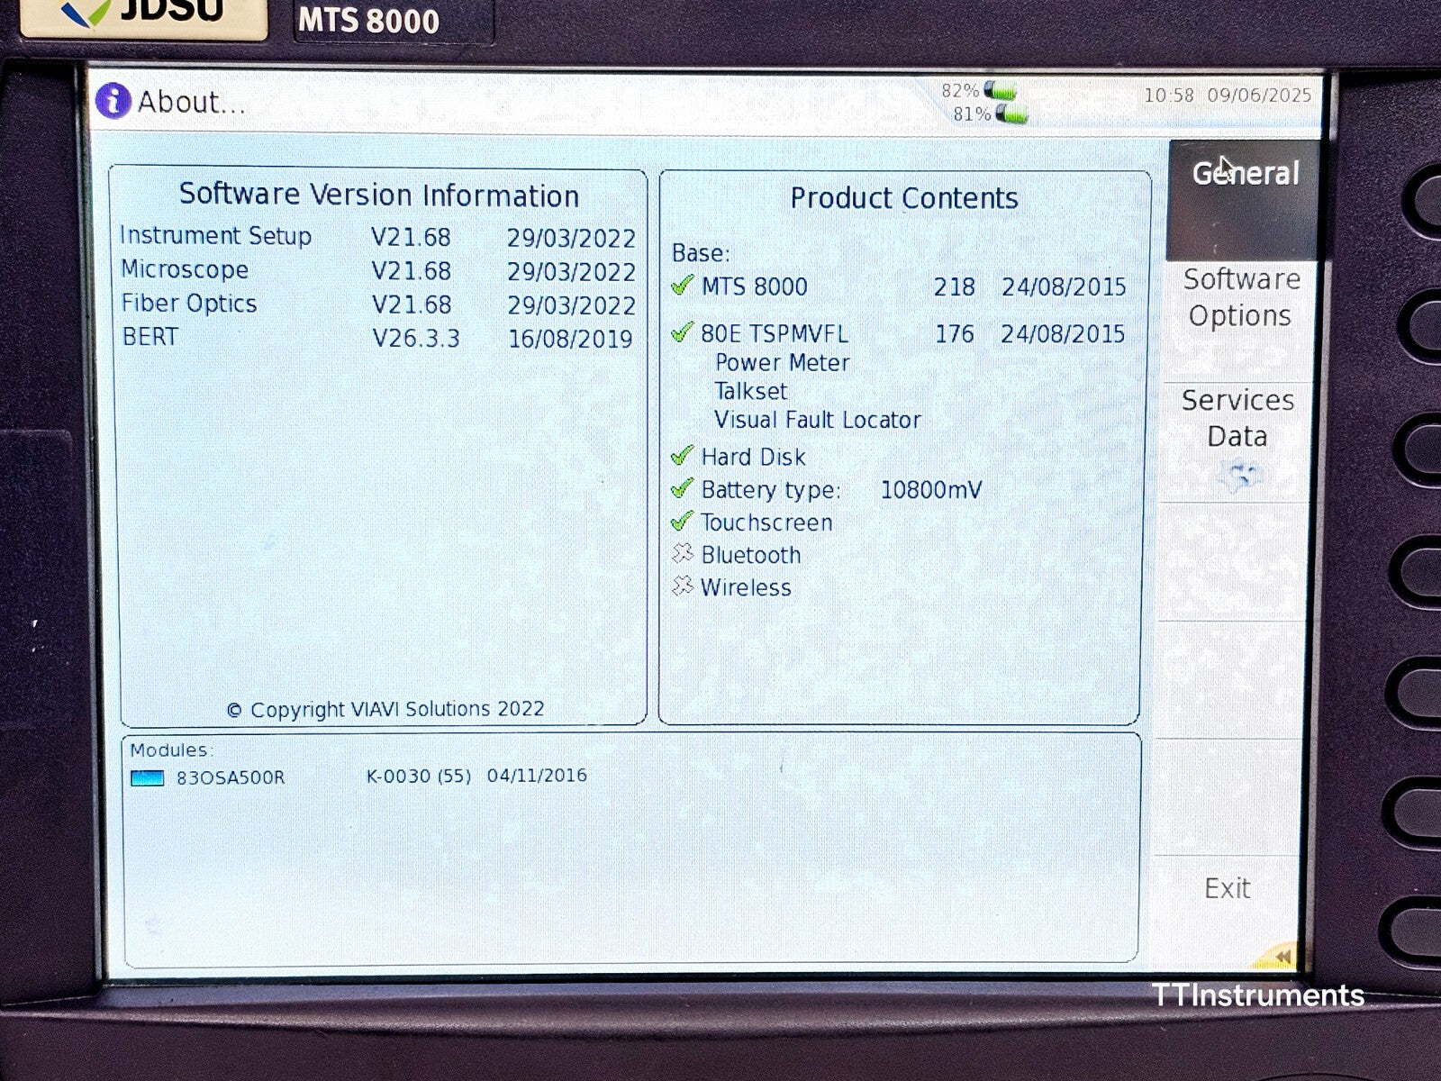Click the green checkmark beside 80E TSPMVFL
Viewport: 1441px width, 1081px height.
coord(683,332)
